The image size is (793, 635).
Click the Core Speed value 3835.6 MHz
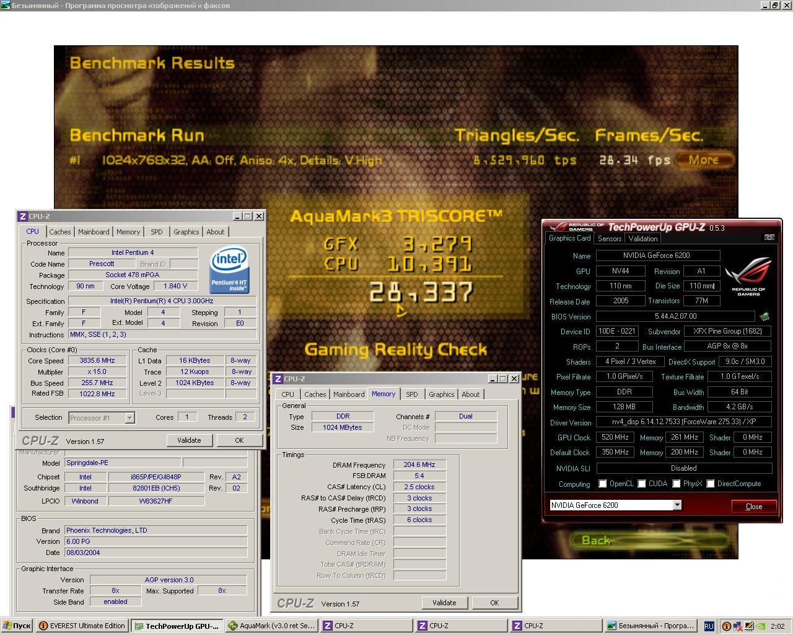[97, 361]
